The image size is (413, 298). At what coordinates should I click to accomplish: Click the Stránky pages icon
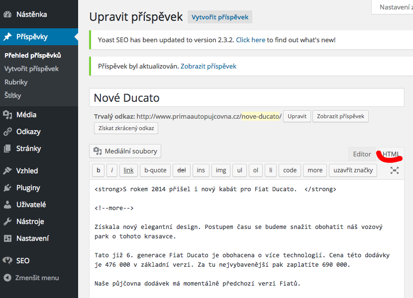tap(7, 149)
